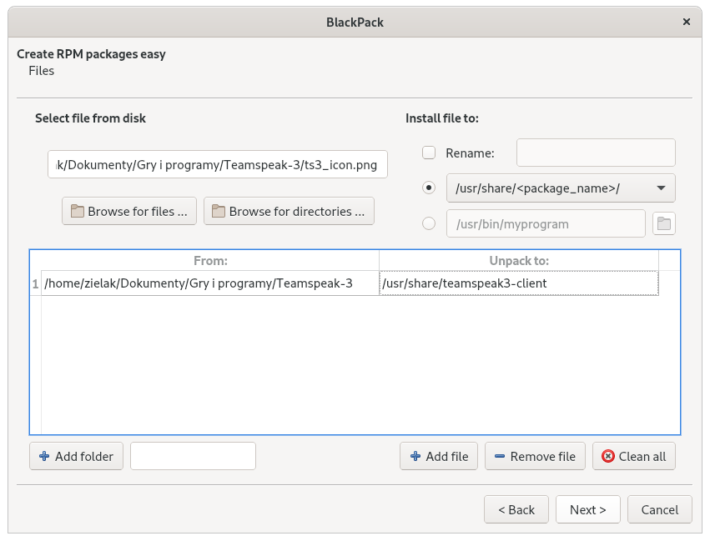Image resolution: width=710 pixels, height=541 pixels.
Task: Go to the Next > page
Action: tap(588, 509)
